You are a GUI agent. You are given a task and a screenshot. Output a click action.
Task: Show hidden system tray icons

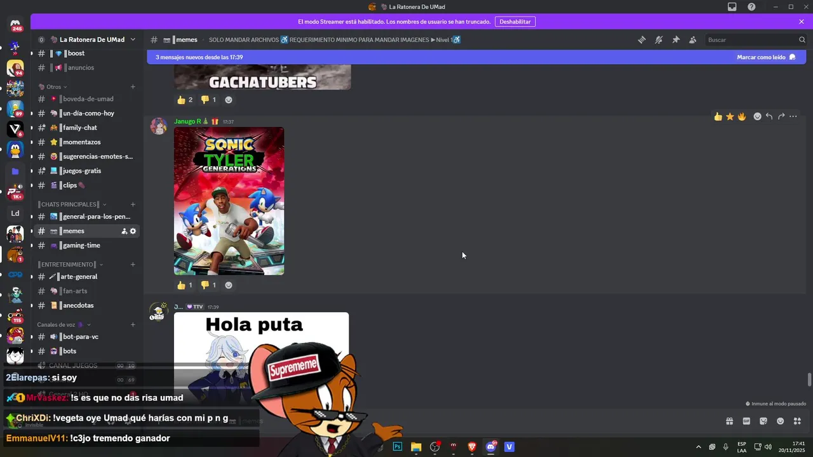tap(699, 447)
